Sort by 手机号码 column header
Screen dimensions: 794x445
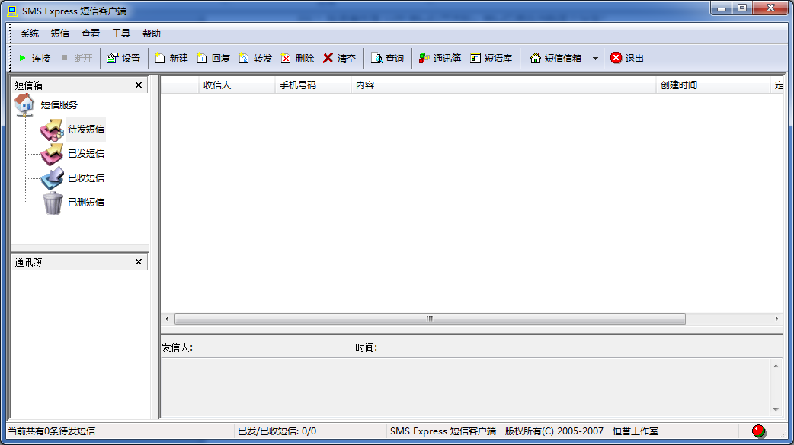(313, 85)
